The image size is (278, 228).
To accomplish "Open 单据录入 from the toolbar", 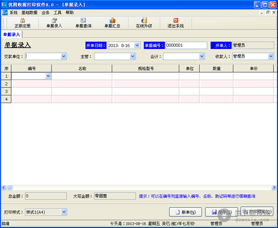I will [x=54, y=23].
